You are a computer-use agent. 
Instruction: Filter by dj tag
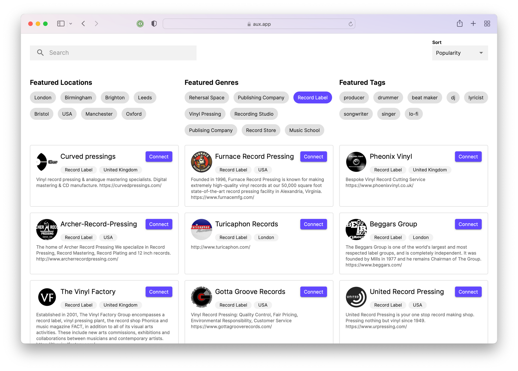453,98
